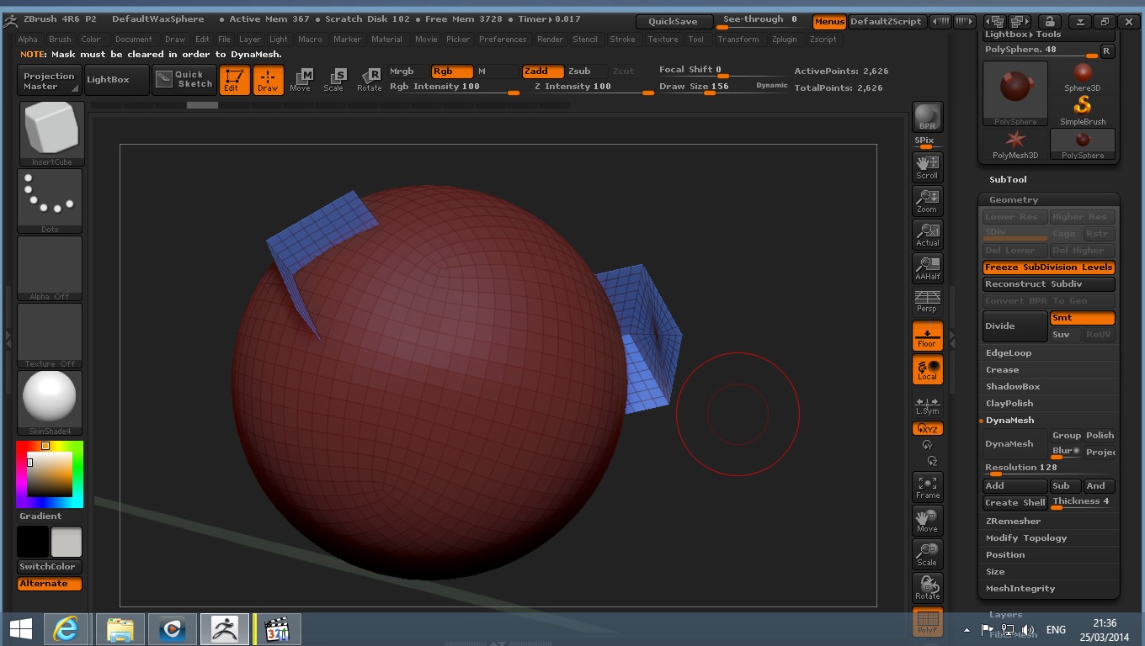Toggle the Rgb color mode
The height and width of the screenshot is (646, 1145).
pyautogui.click(x=452, y=71)
